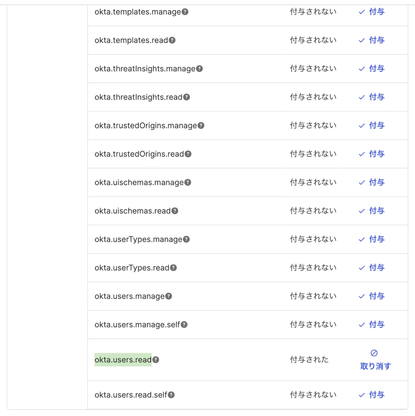Grant the okta.threatInsights.read scope
Screen dimensions: 415x416
(x=372, y=97)
